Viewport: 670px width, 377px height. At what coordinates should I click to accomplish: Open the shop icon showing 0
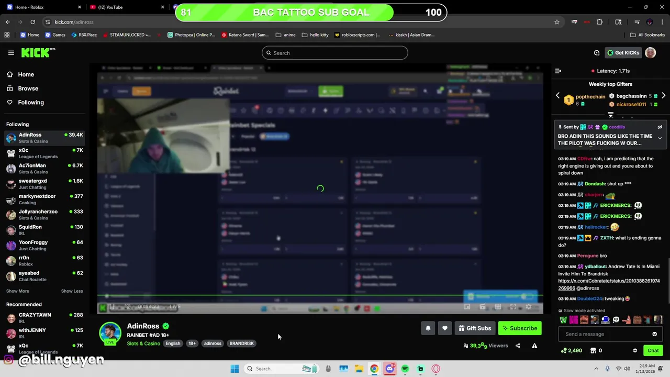[x=596, y=351]
